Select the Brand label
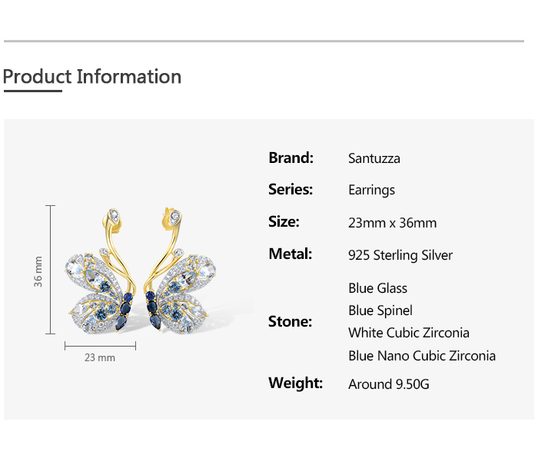538x458 pixels. [x=291, y=158]
